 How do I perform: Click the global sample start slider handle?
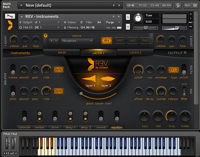click(x=81, y=93)
